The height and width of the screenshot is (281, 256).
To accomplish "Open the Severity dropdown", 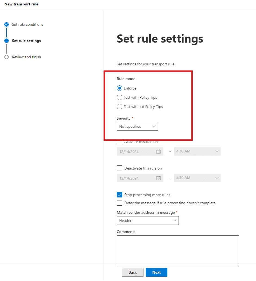I will (137, 126).
